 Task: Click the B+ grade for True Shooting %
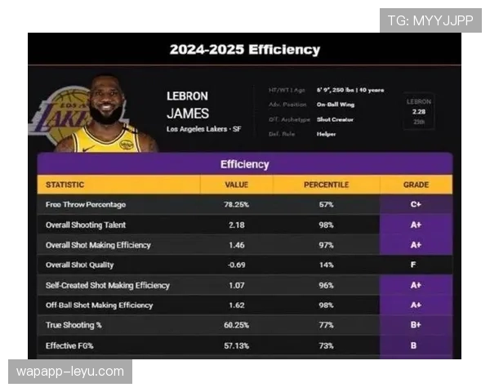pos(416,325)
